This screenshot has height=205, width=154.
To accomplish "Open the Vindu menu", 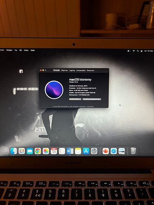I will pos(26,50).
